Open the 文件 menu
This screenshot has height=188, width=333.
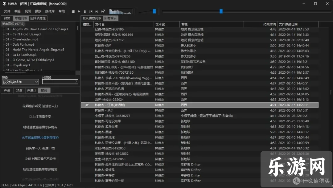7,11
